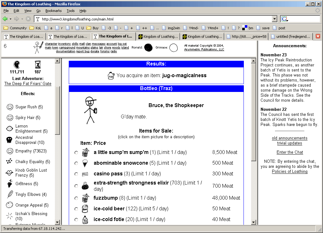Click the little sump'm sump'm item picture
The height and width of the screenshot is (233, 323).
tap(85, 152)
